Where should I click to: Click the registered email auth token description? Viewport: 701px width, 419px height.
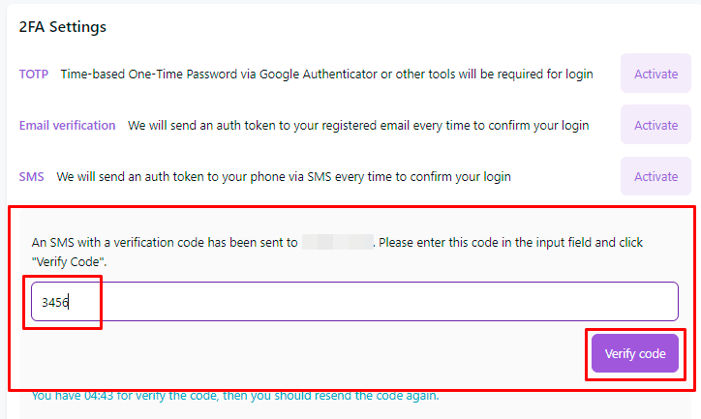[358, 125]
